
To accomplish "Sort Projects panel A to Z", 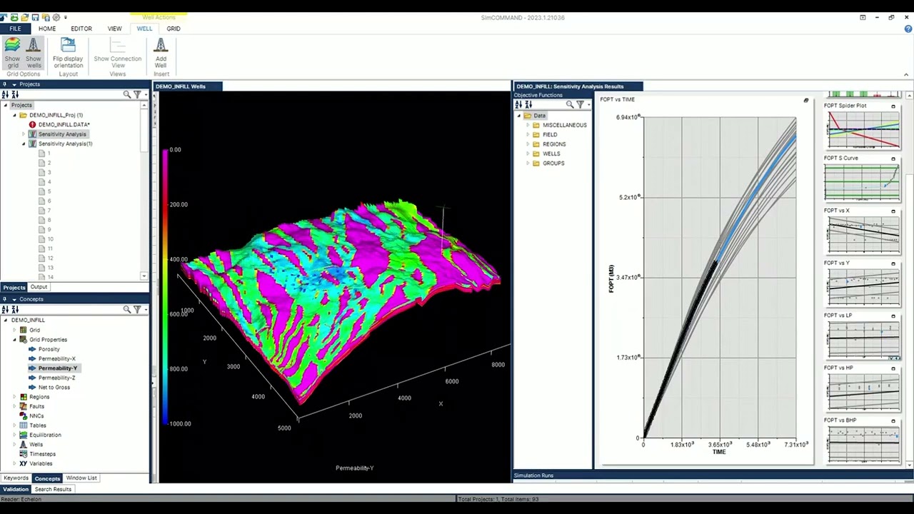I will click(x=6, y=94).
